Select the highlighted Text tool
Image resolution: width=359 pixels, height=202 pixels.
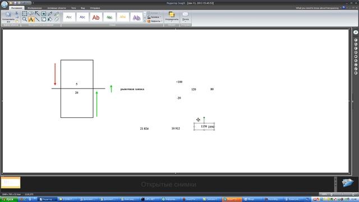pos(31,20)
